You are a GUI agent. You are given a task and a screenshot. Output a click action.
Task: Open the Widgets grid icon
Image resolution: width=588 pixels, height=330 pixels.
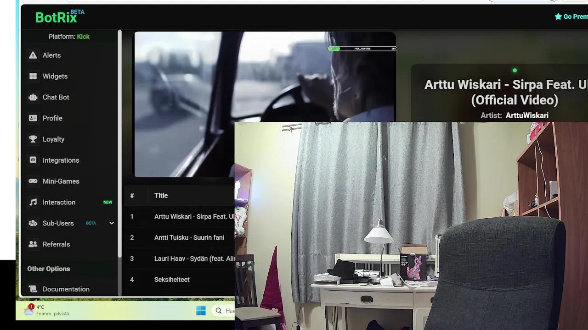tap(33, 76)
